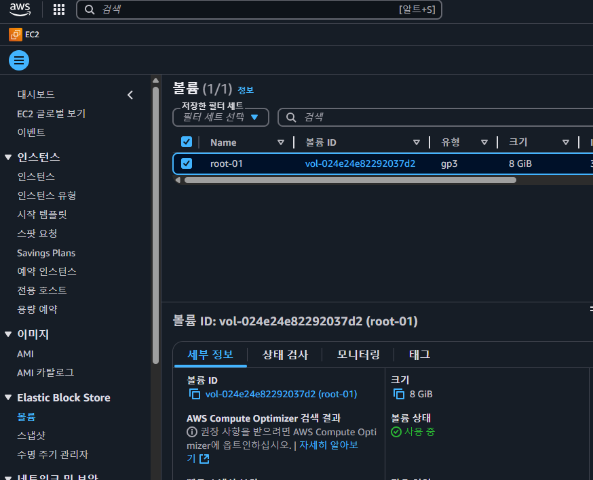Toggle the select-all volumes checkbox
The height and width of the screenshot is (480, 593).
(187, 142)
